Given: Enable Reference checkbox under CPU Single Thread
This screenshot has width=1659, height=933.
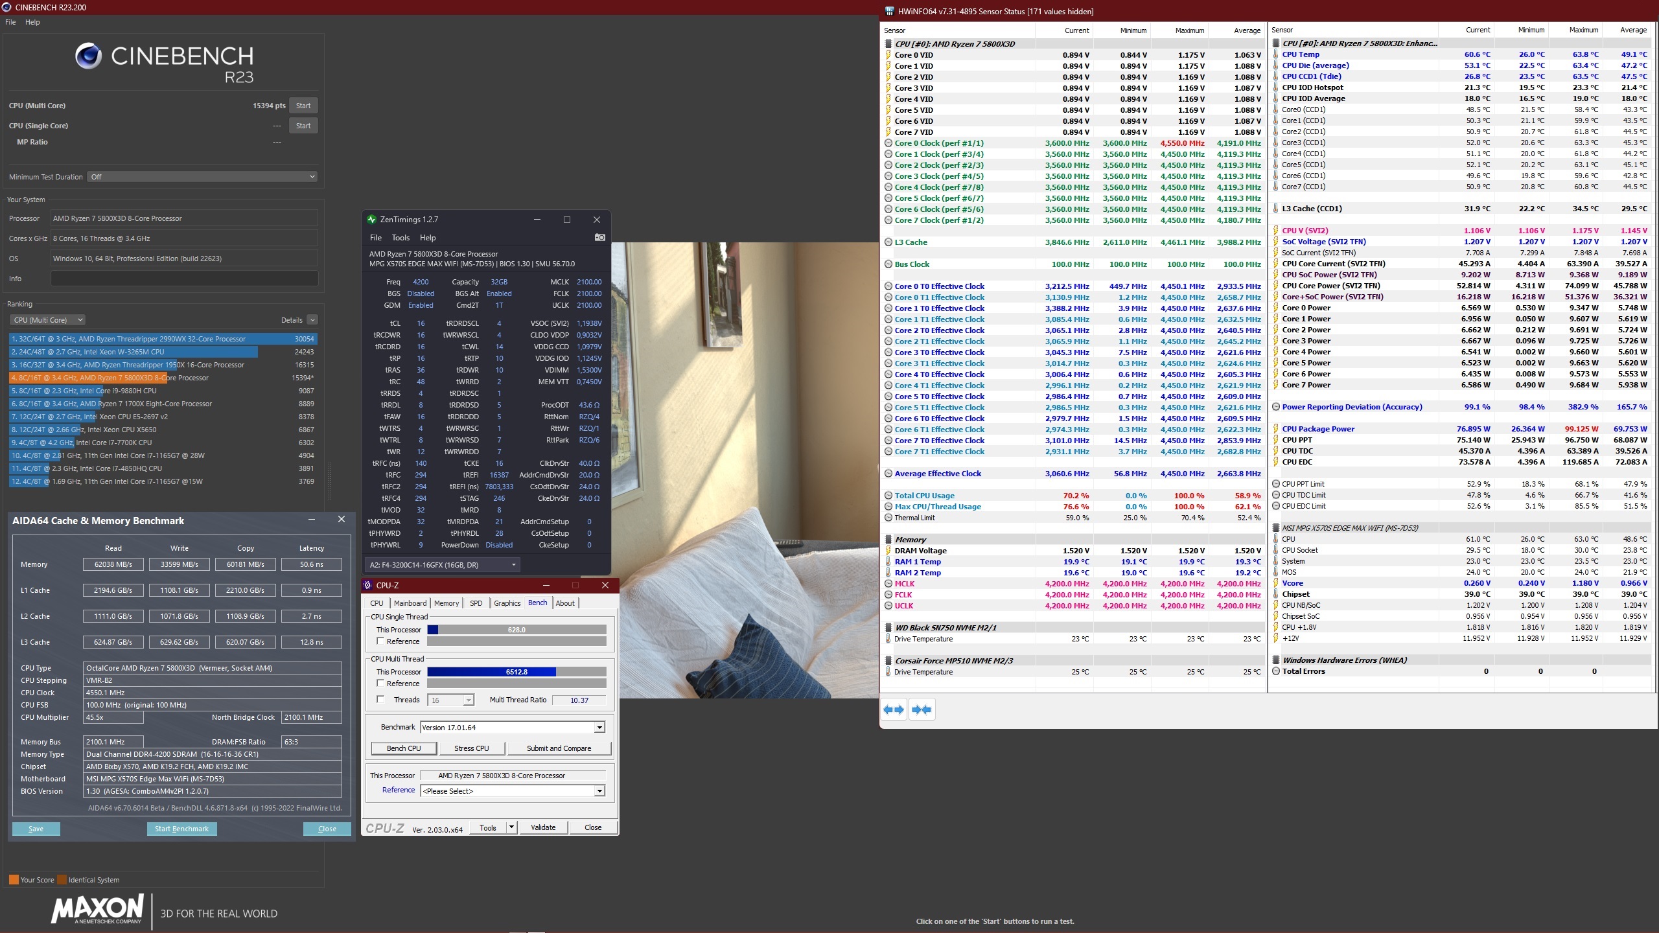Looking at the screenshot, I should pos(380,641).
